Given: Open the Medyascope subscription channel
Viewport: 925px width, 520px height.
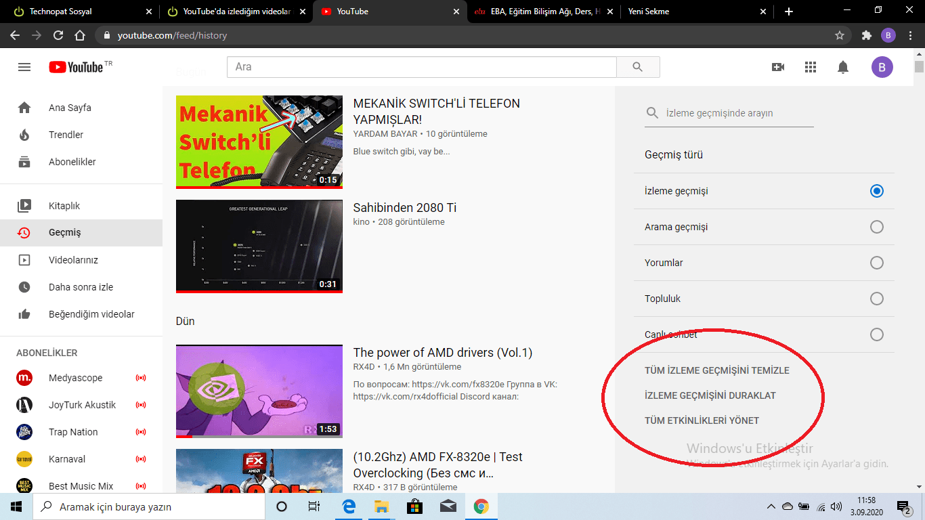Looking at the screenshot, I should pyautogui.click(x=81, y=378).
